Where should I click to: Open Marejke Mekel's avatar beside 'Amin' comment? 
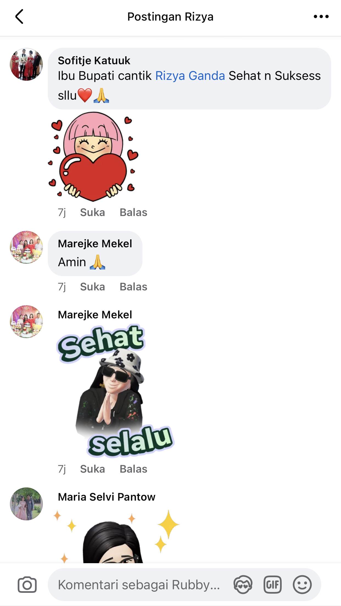click(x=26, y=247)
